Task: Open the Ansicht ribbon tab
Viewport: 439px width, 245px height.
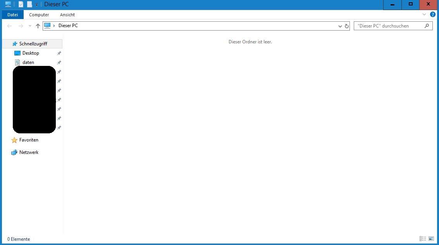Action: pyautogui.click(x=67, y=15)
